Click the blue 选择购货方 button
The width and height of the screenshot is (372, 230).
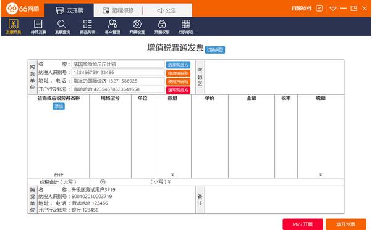178,65
